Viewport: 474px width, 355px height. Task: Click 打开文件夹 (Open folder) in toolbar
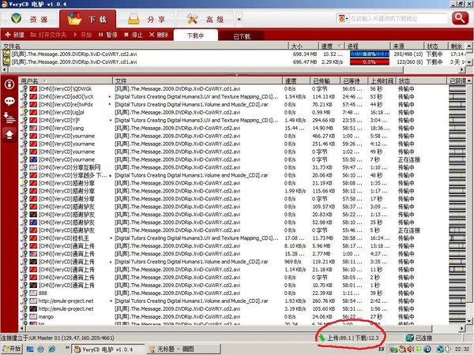point(49,35)
